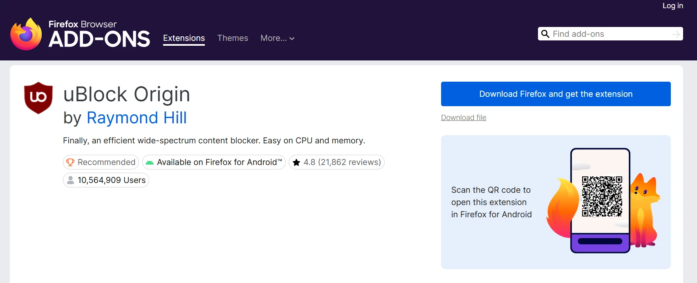
Task: Click the Firefox logo icon in header
Action: (x=26, y=34)
